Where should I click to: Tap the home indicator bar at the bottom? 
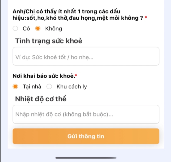[x=86, y=158]
